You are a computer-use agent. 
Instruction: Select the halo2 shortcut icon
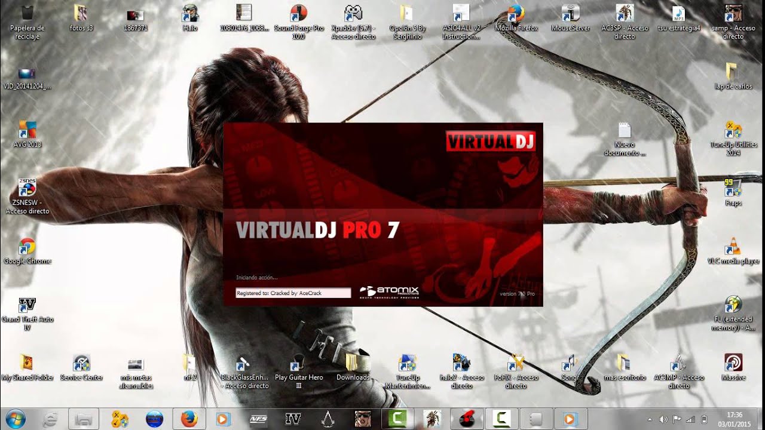[461, 371]
